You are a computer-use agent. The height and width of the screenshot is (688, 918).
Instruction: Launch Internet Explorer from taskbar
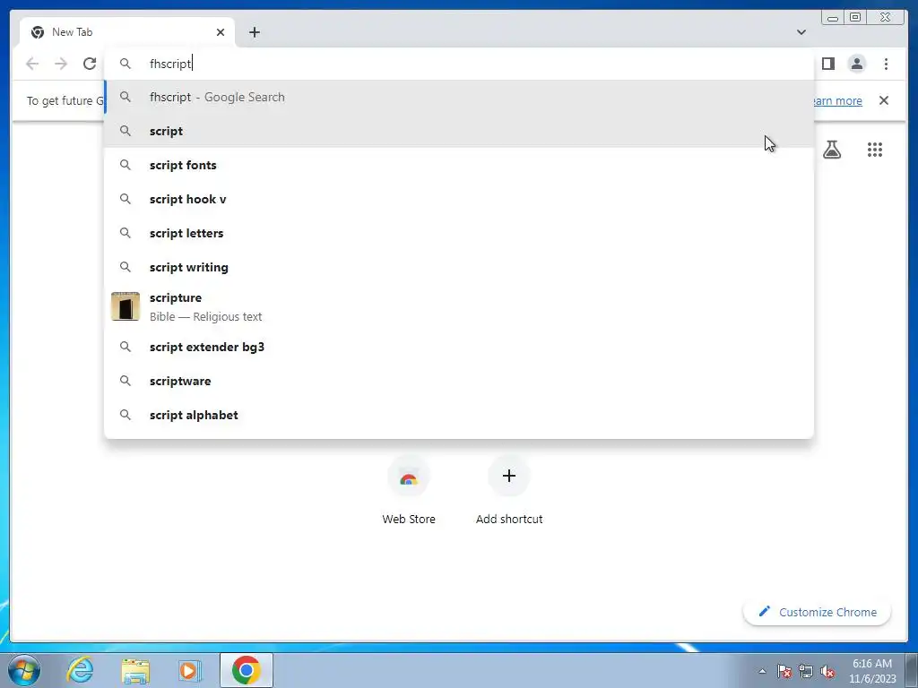80,670
